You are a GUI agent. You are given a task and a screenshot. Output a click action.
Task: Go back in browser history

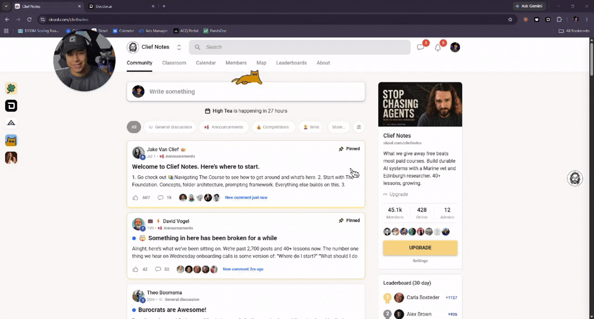tap(7, 19)
